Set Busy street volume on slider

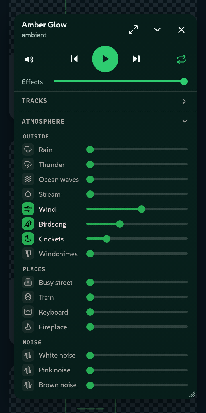pos(137,282)
